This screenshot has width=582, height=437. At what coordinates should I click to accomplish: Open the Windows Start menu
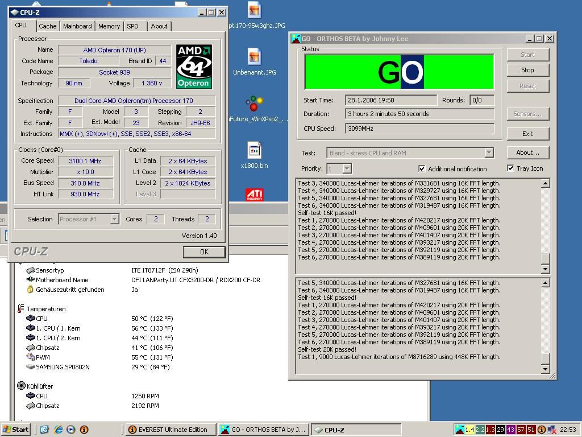pos(15,430)
